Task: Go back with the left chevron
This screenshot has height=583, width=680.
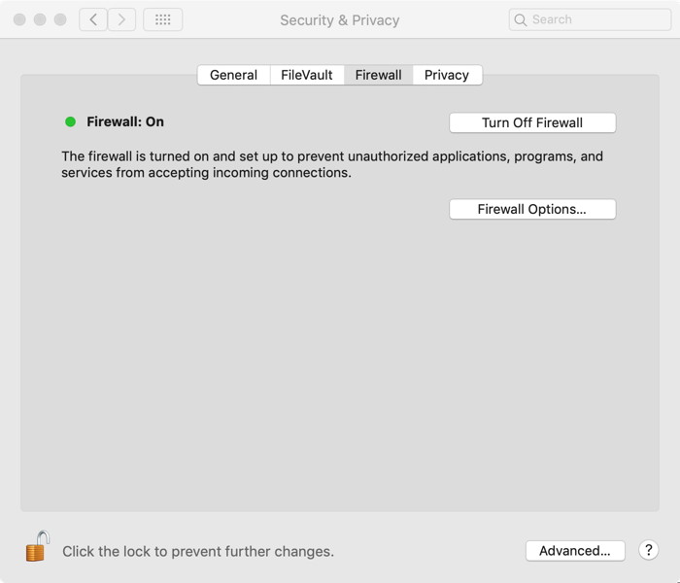Action: coord(93,19)
